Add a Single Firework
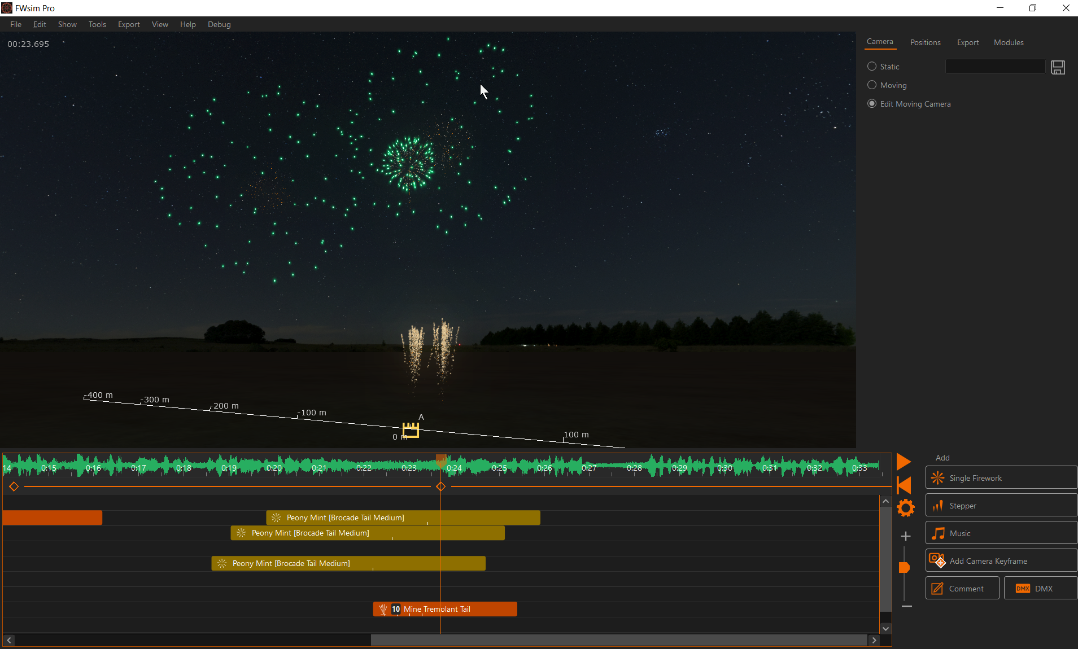This screenshot has width=1078, height=649. pyautogui.click(x=1001, y=478)
